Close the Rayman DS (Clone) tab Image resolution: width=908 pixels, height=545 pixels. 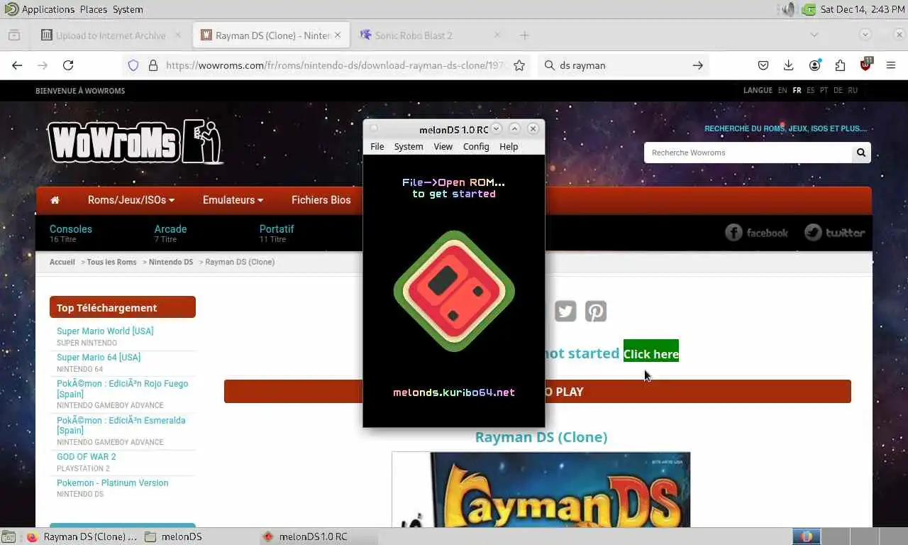tap(338, 35)
